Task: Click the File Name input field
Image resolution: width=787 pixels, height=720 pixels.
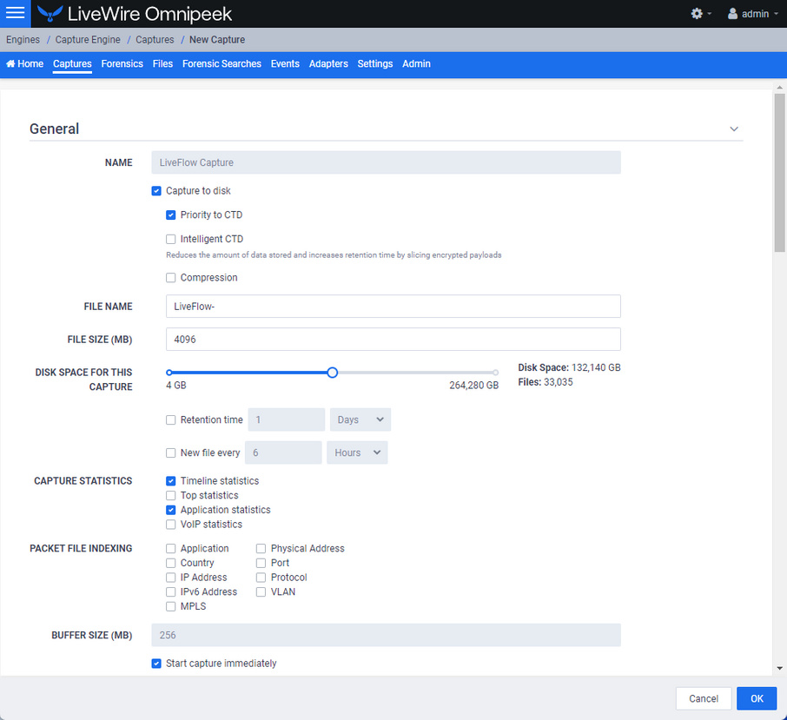Action: [393, 306]
